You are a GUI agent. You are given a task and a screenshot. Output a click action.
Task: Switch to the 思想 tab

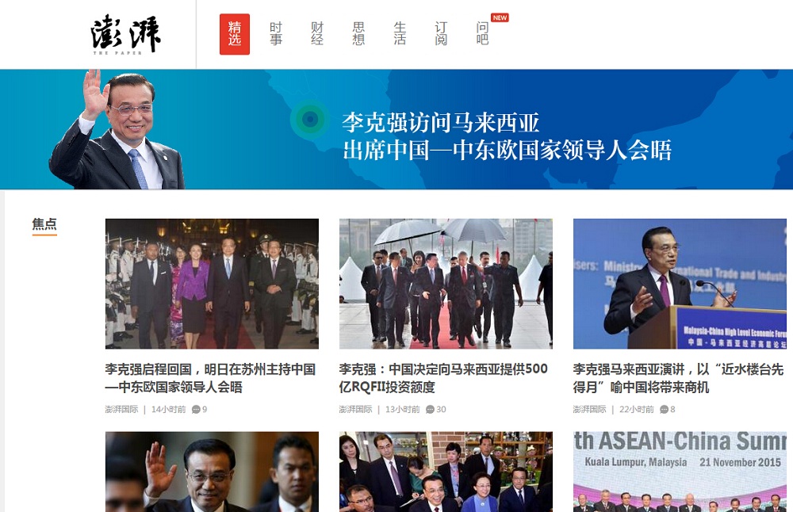(x=358, y=34)
